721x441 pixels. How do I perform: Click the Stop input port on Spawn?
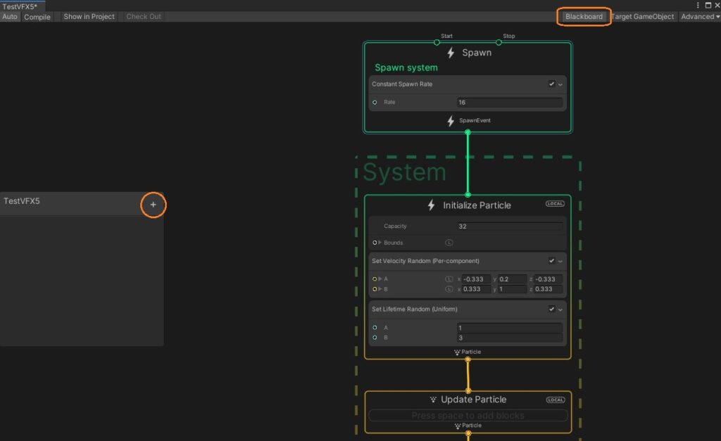click(x=499, y=42)
